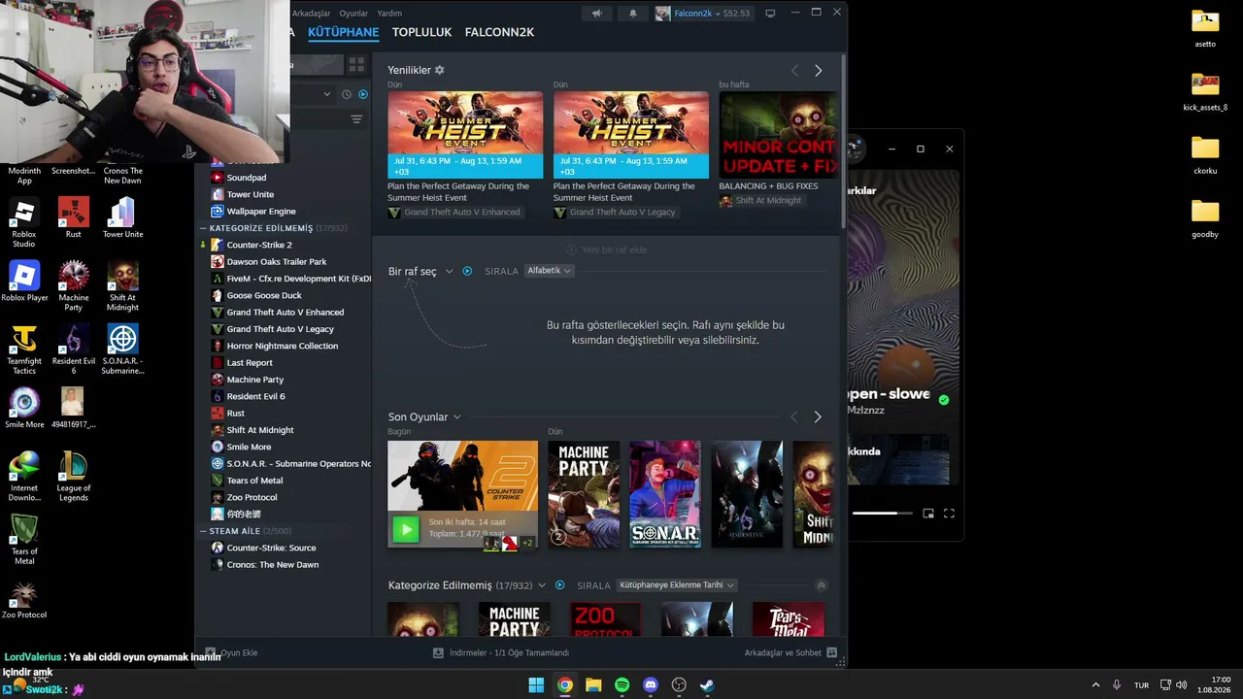The image size is (1243, 699).
Task: Toggle ready-to-play filter for Bir raf seç shelf
Action: (x=467, y=271)
